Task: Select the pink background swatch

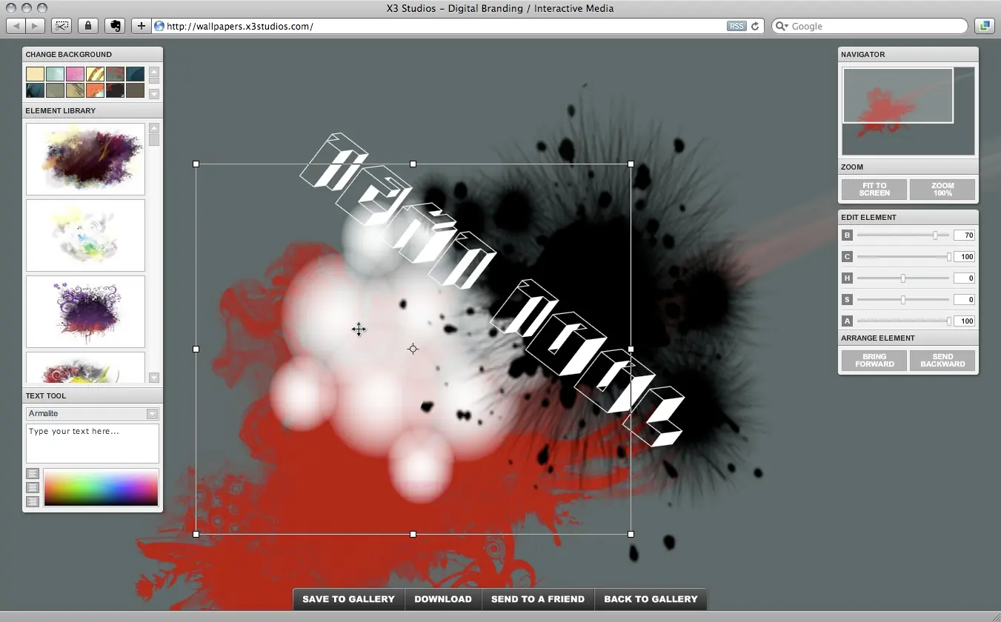Action: point(75,74)
